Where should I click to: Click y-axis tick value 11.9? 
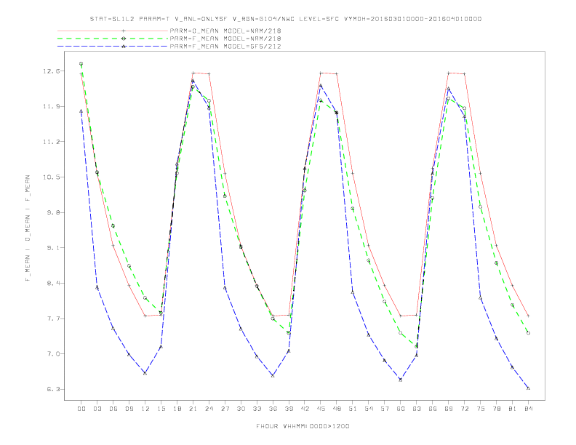tap(51, 106)
